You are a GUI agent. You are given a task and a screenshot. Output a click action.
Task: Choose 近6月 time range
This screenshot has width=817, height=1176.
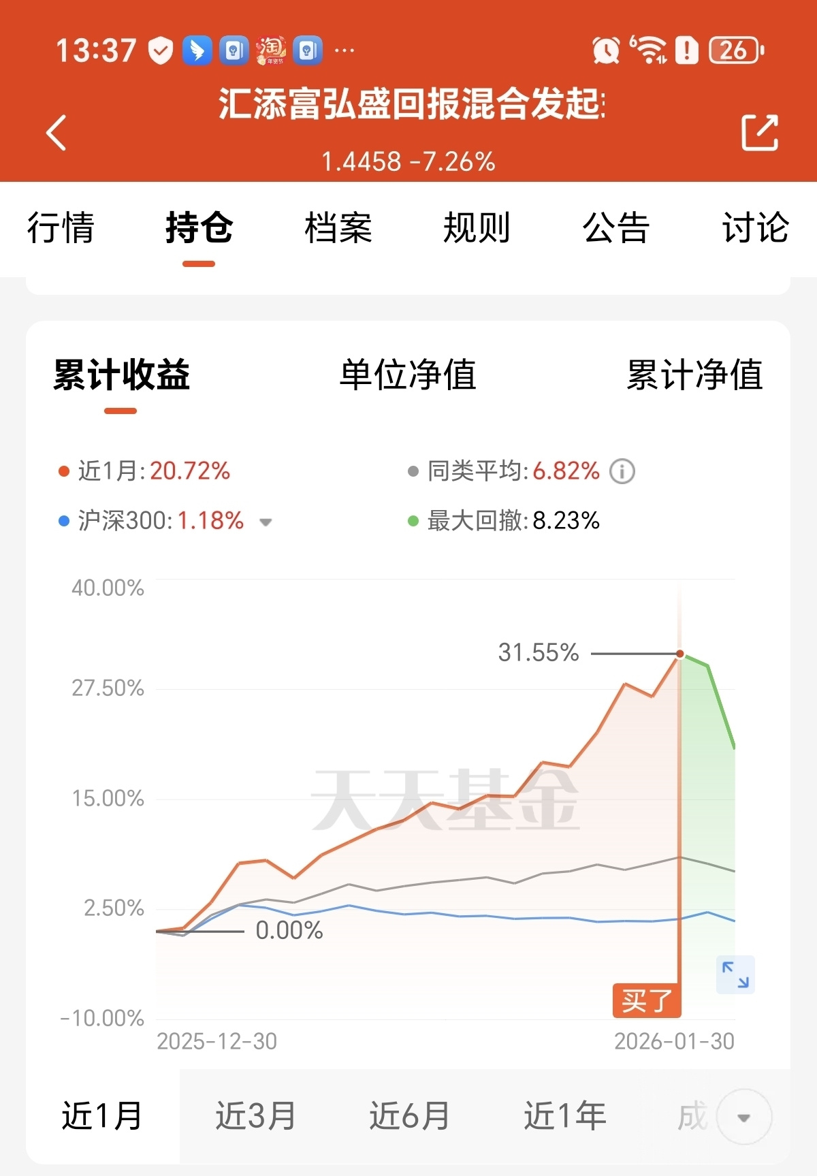[x=410, y=1116]
